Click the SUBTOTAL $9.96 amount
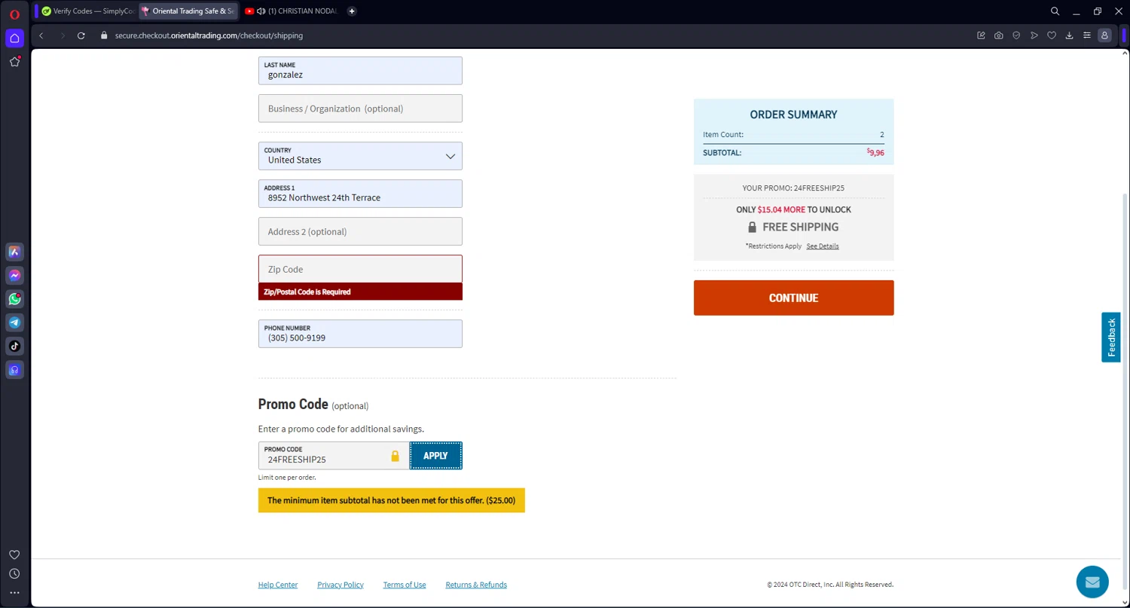This screenshot has width=1130, height=608. click(875, 152)
